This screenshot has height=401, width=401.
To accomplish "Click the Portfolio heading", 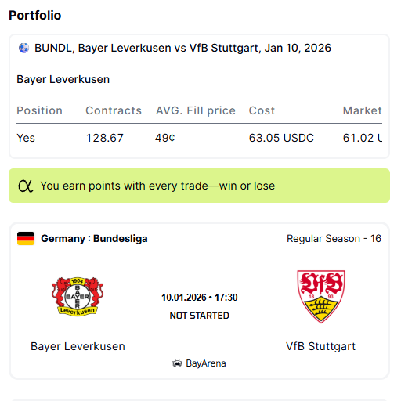I will [x=35, y=15].
